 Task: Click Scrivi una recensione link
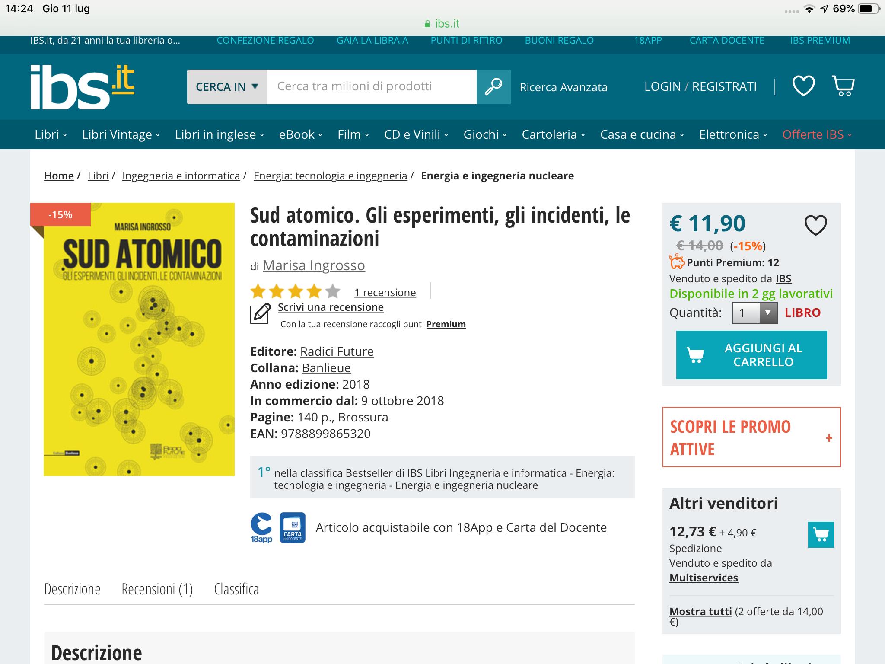(x=331, y=307)
